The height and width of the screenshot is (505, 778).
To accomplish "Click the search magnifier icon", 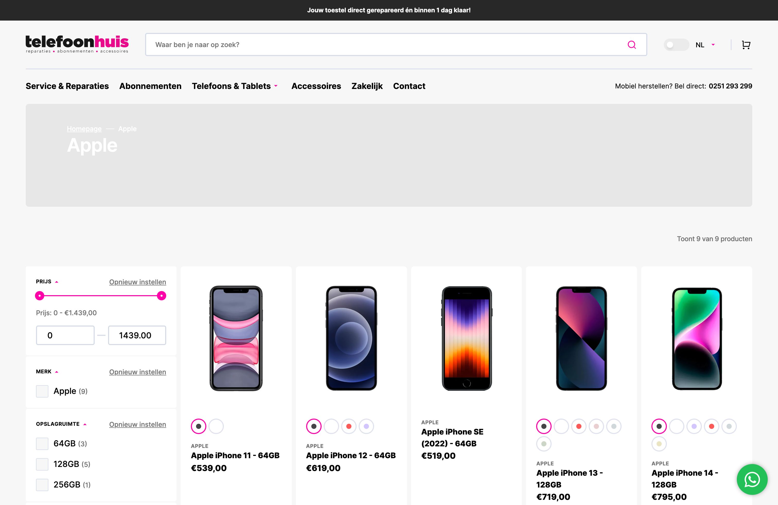I will click(632, 44).
